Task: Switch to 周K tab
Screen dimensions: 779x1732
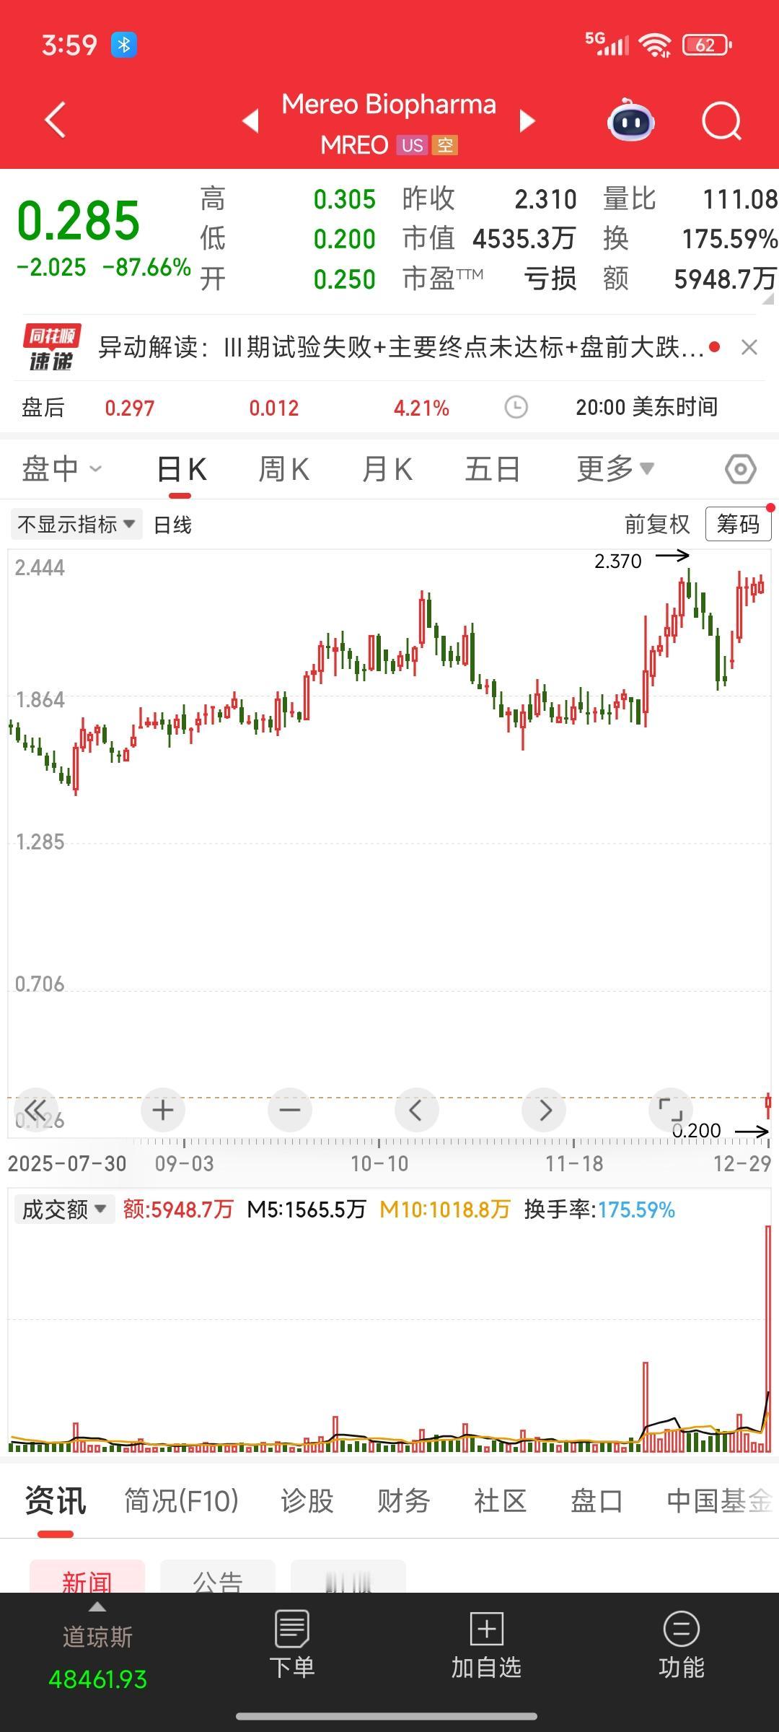Action: tap(284, 470)
